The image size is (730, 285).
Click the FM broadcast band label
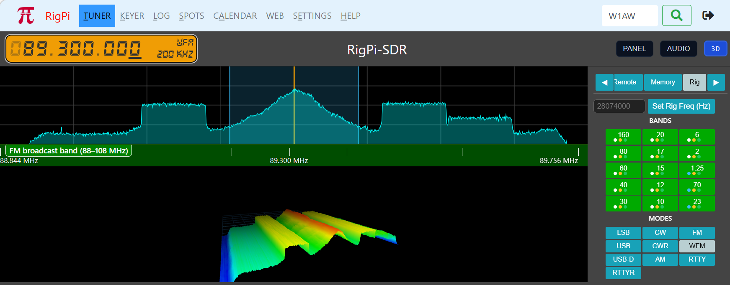[69, 150]
